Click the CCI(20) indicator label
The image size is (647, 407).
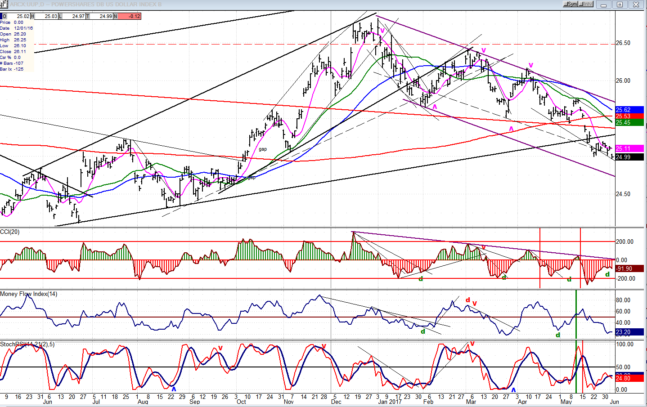point(10,232)
